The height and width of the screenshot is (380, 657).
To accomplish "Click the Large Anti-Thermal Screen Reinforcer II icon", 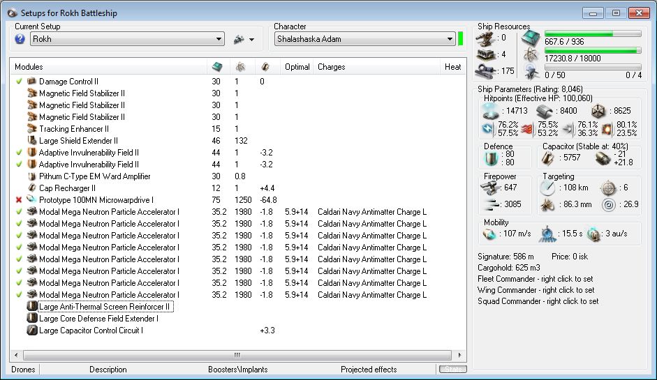I will coord(32,306).
